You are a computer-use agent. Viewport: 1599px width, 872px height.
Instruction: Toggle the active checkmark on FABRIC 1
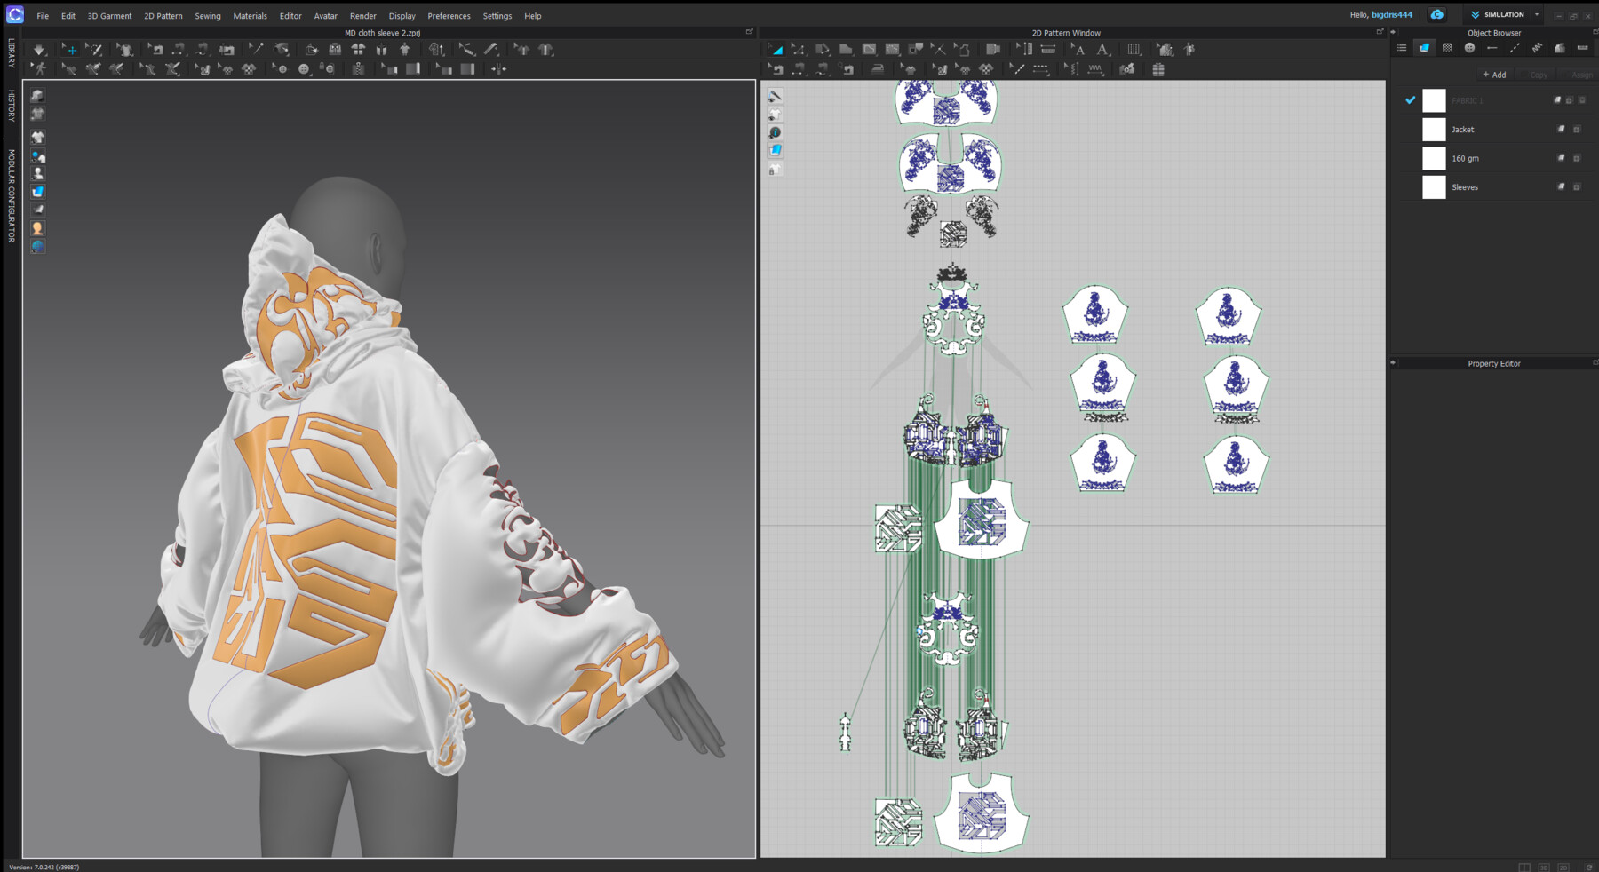(x=1410, y=100)
